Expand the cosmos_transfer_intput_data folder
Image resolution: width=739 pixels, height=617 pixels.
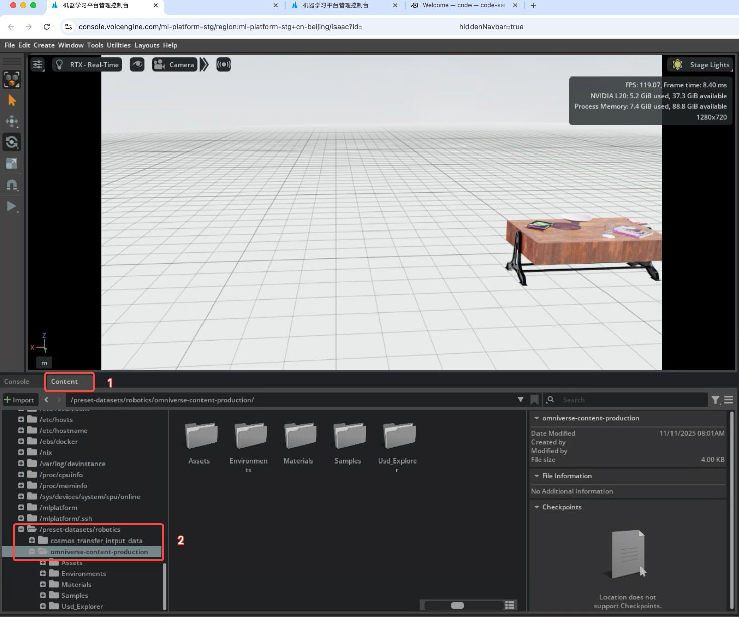(x=32, y=541)
